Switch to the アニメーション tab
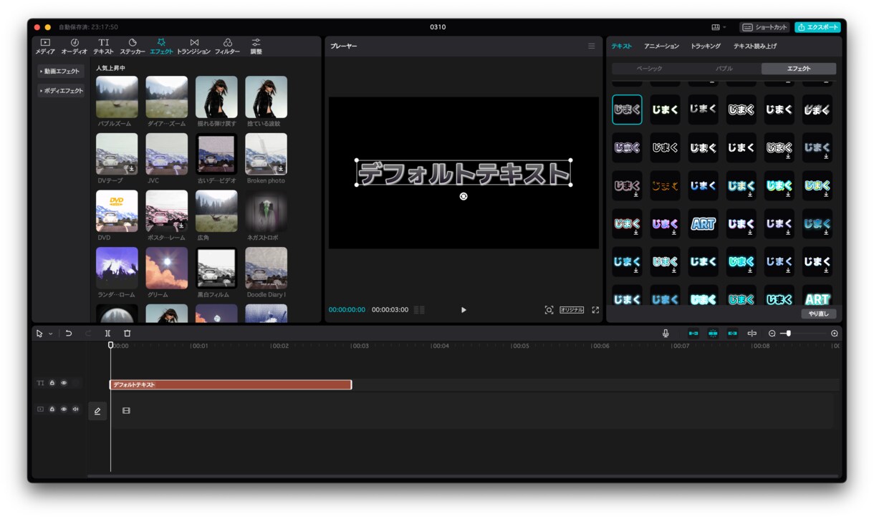Screen dimensions: 874x519 click(661, 46)
